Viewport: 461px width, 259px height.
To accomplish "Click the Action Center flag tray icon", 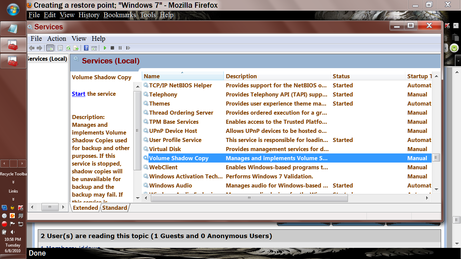I will click(x=12, y=224).
